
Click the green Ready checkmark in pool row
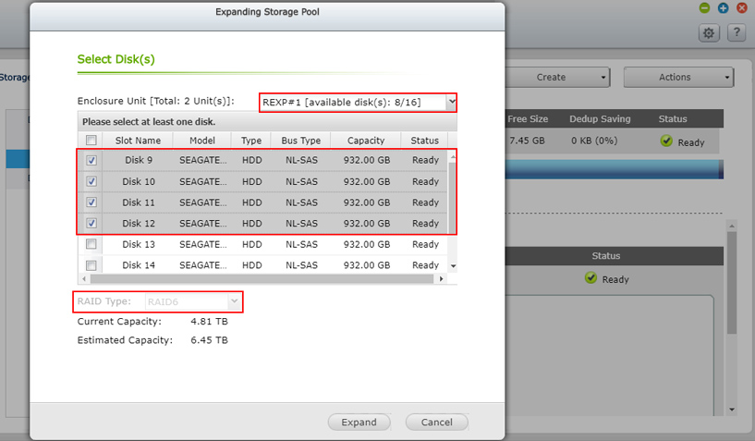(665, 142)
